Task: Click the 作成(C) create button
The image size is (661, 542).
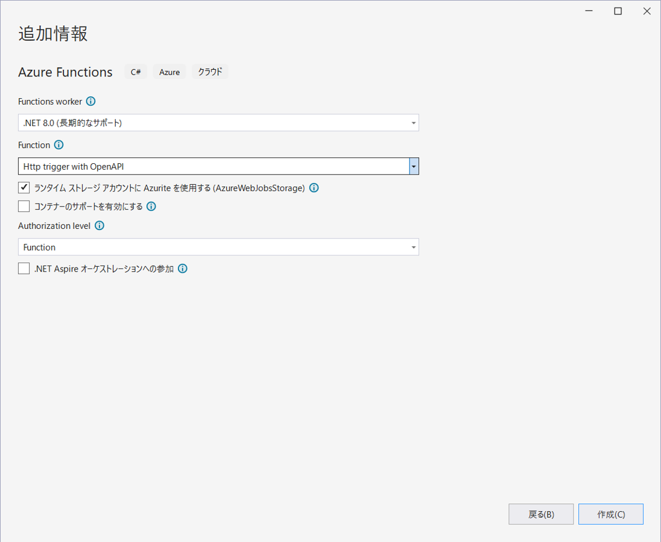Action: pyautogui.click(x=611, y=514)
